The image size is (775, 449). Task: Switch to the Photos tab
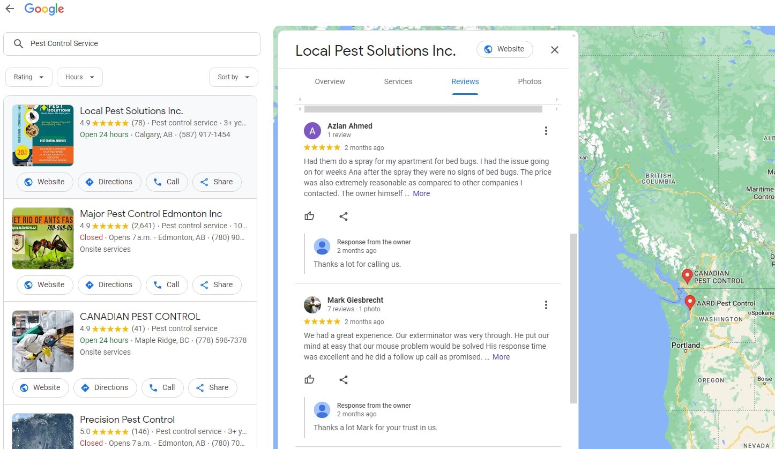click(x=529, y=81)
